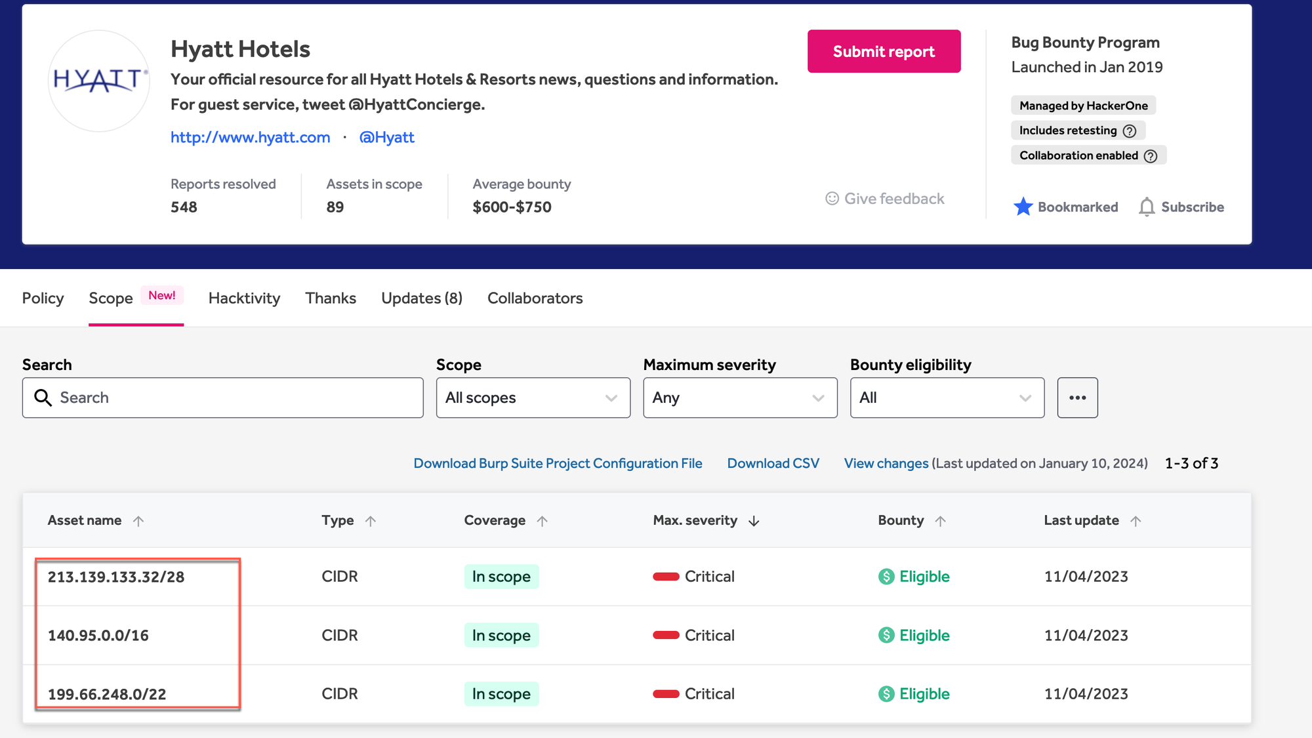Screen dimensions: 1312x738
Task: Click the Collaboration enabled help icon
Action: pos(1150,156)
